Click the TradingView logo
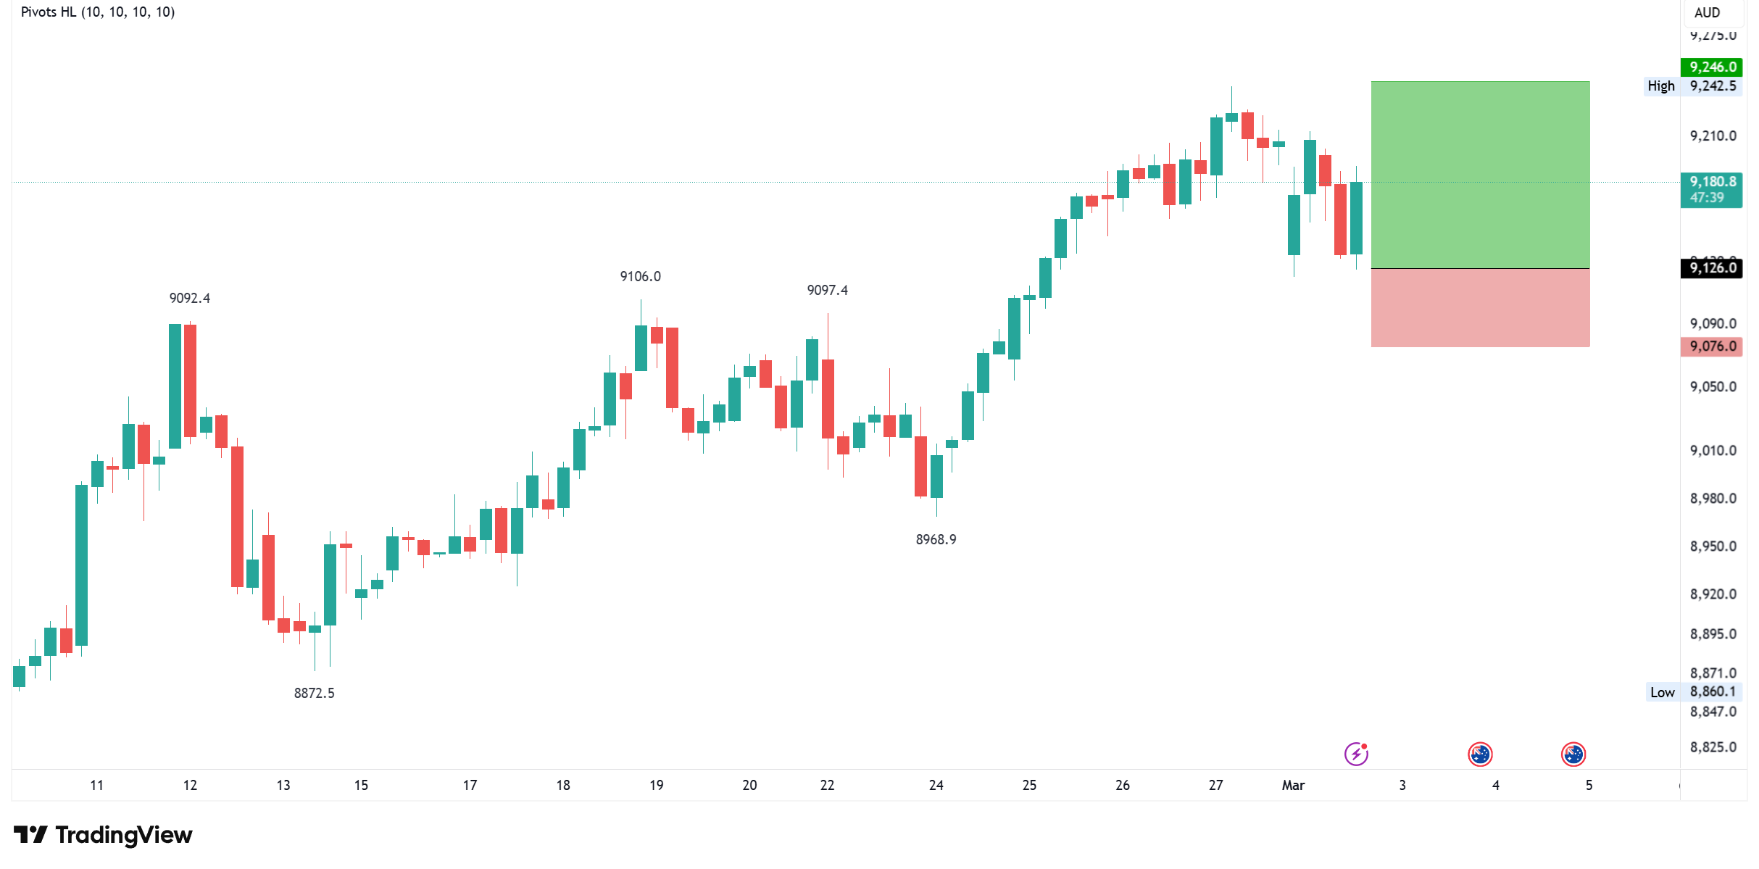 (103, 835)
